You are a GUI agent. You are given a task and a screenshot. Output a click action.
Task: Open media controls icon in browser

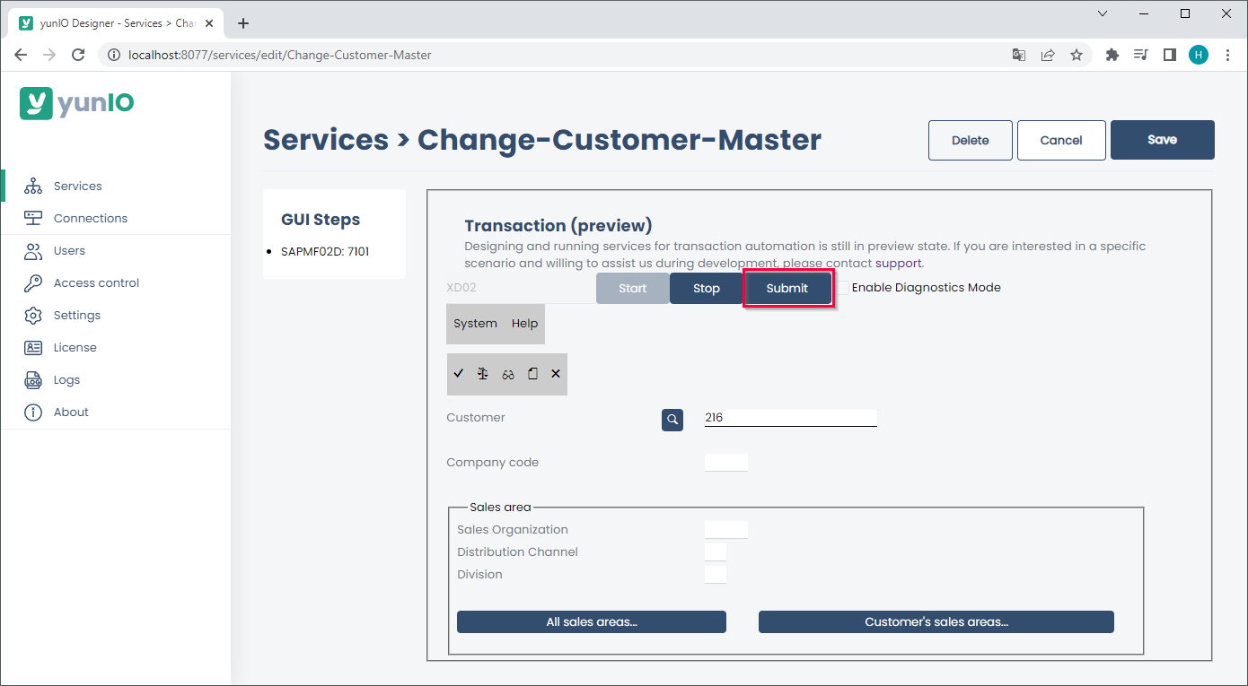pos(1141,55)
